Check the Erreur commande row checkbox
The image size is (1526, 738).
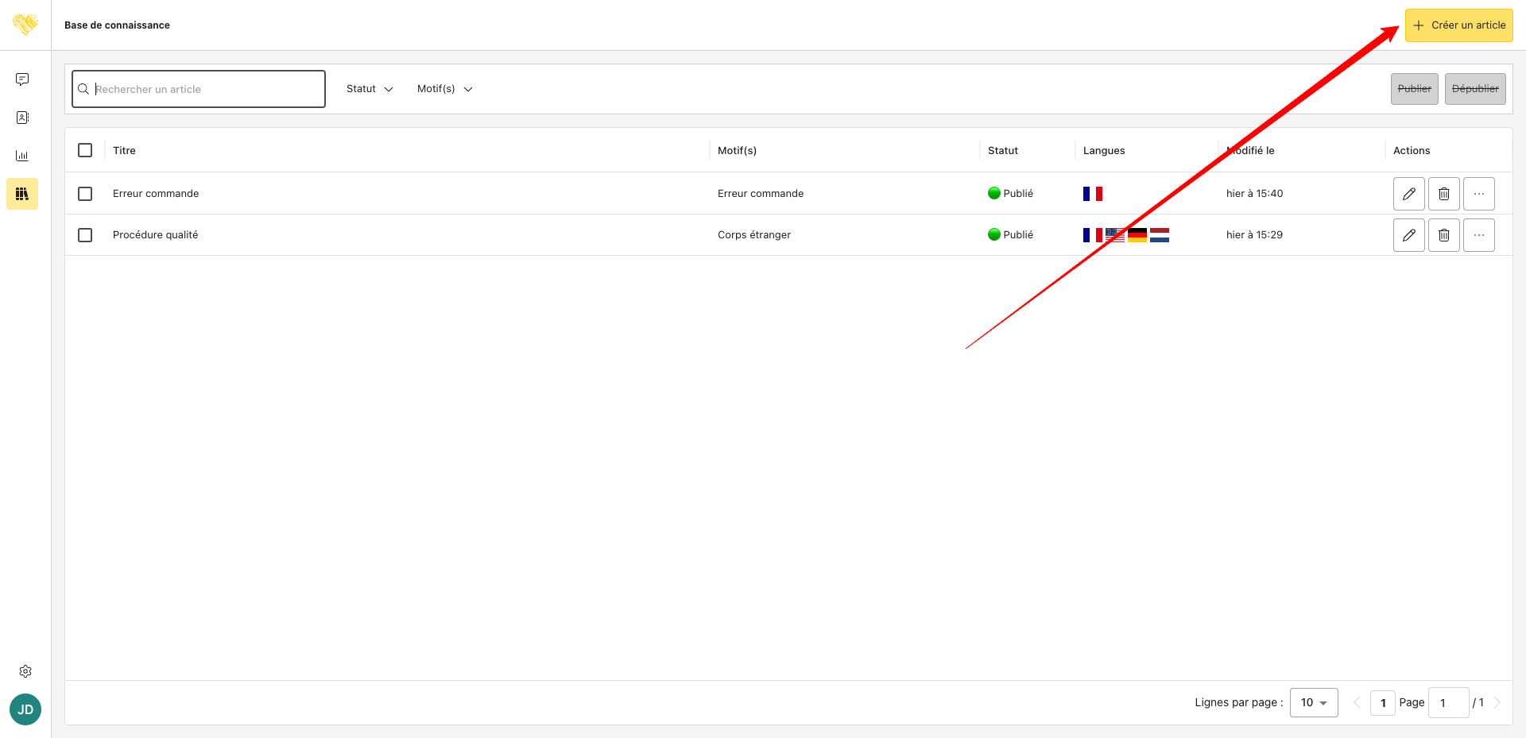85,194
